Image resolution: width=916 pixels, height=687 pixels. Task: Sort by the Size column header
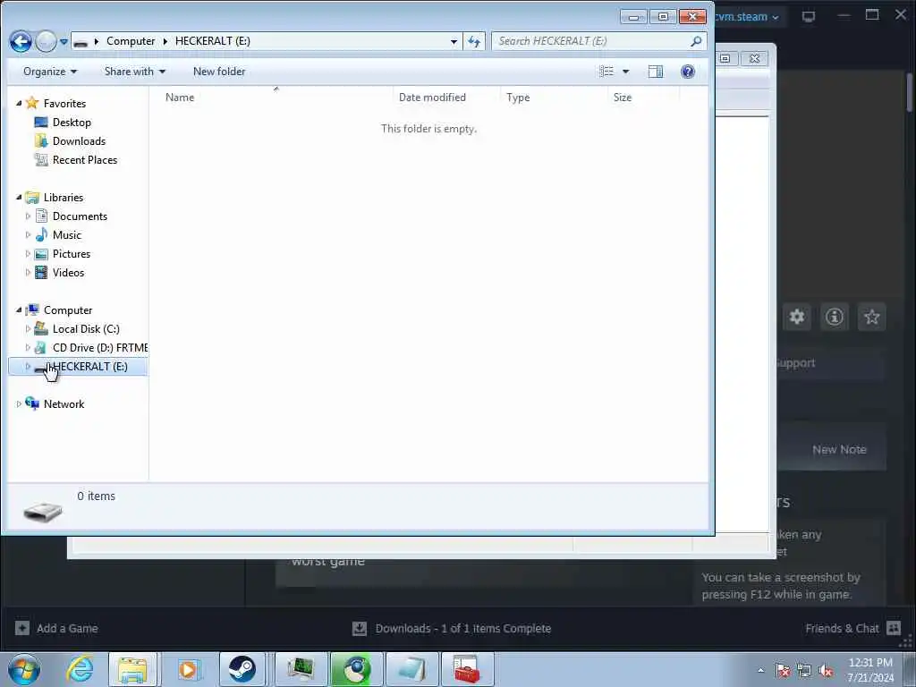(623, 97)
